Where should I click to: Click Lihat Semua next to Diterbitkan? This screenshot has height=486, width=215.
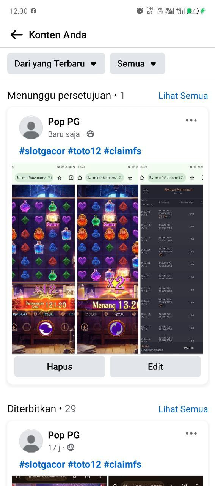click(183, 409)
